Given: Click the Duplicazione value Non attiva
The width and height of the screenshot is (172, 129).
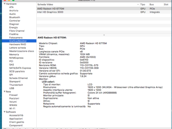Looking at the screenshot, I should (x=93, y=98).
